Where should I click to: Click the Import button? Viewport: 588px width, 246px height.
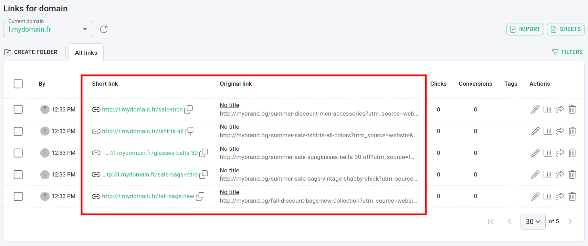coord(525,29)
